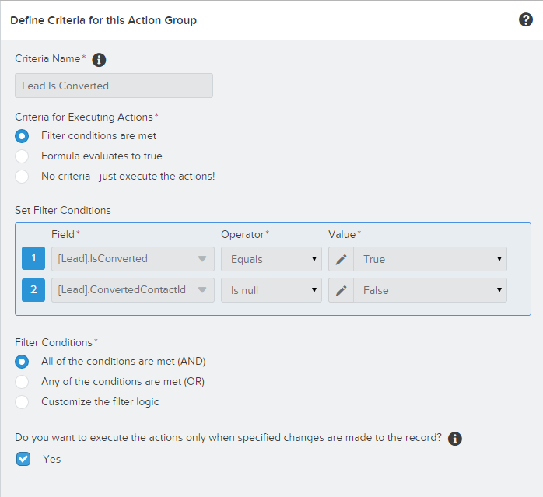This screenshot has width=543, height=497.
Task: Click pencil icon for the False value
Action: (341, 290)
